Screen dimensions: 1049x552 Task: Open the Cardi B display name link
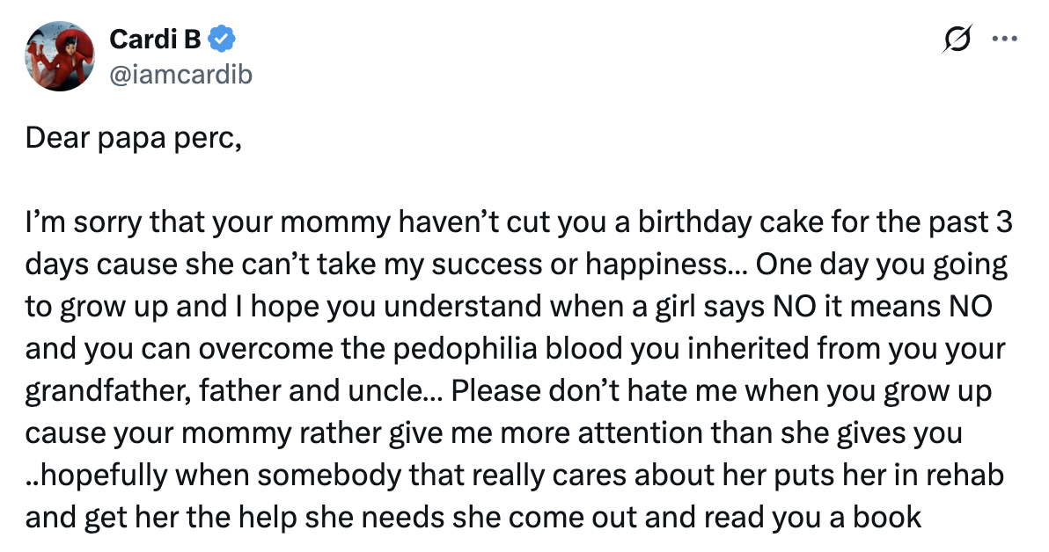[155, 40]
